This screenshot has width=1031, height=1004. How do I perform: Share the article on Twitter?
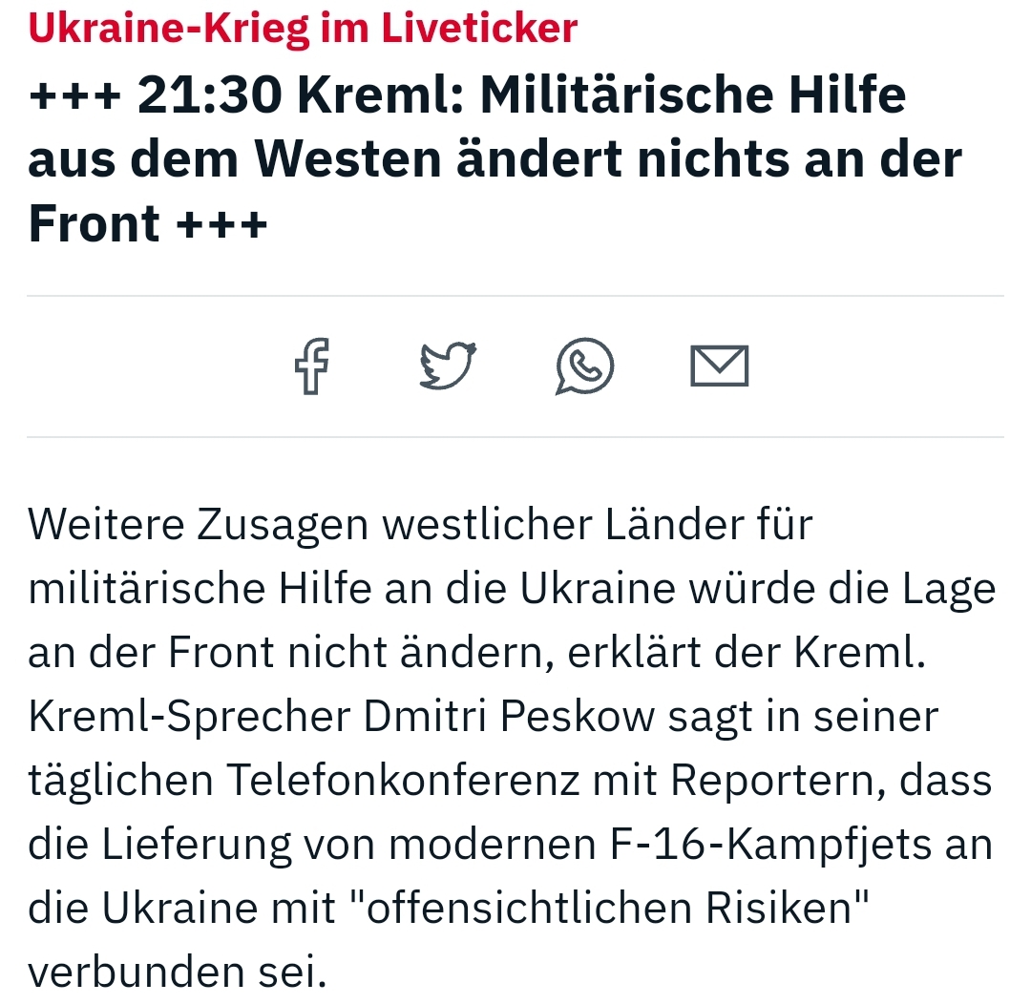point(449,366)
